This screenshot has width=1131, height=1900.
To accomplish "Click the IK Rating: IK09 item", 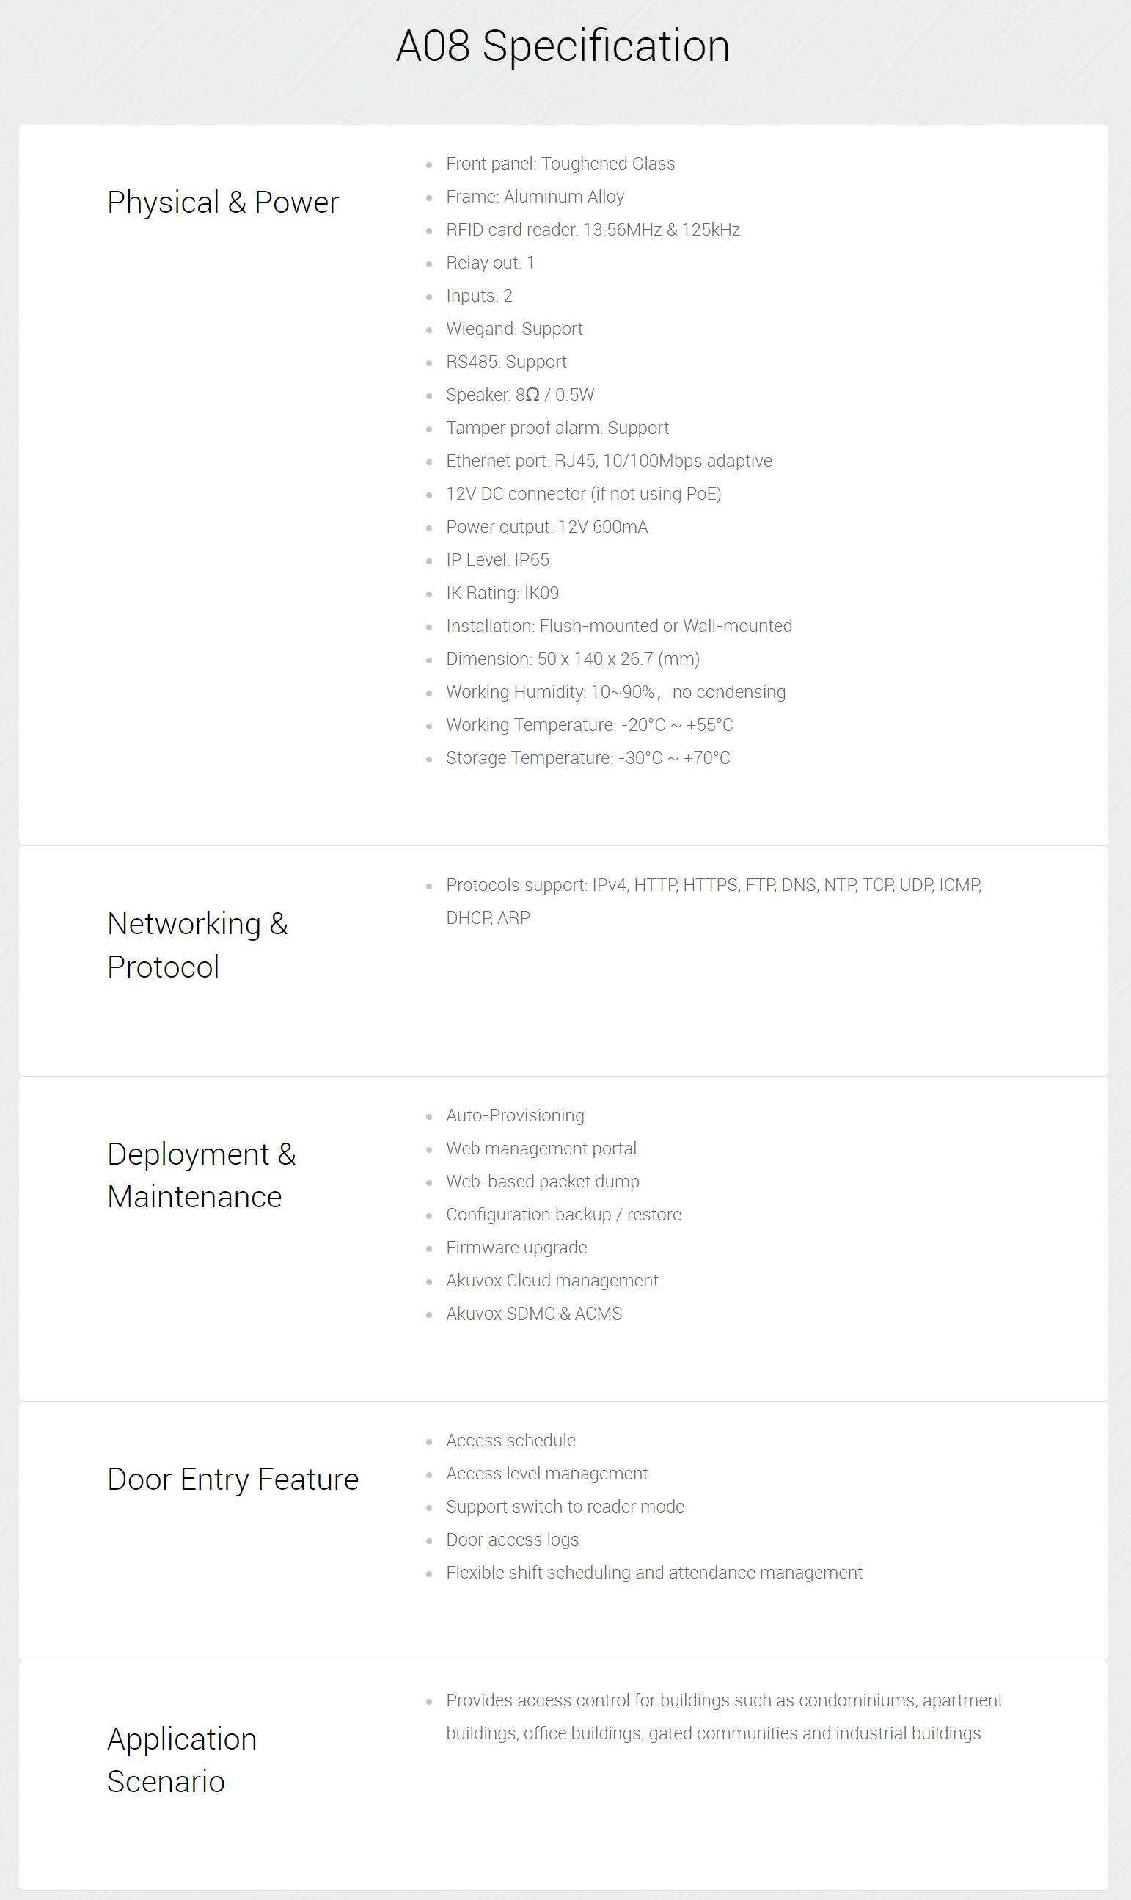I will click(502, 593).
